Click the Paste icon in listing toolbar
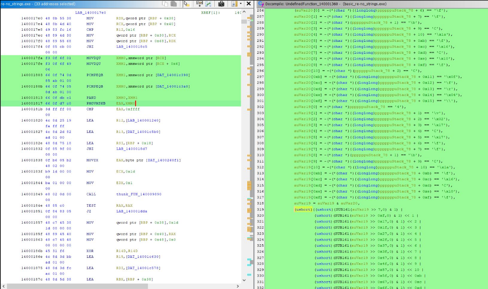 174,4
